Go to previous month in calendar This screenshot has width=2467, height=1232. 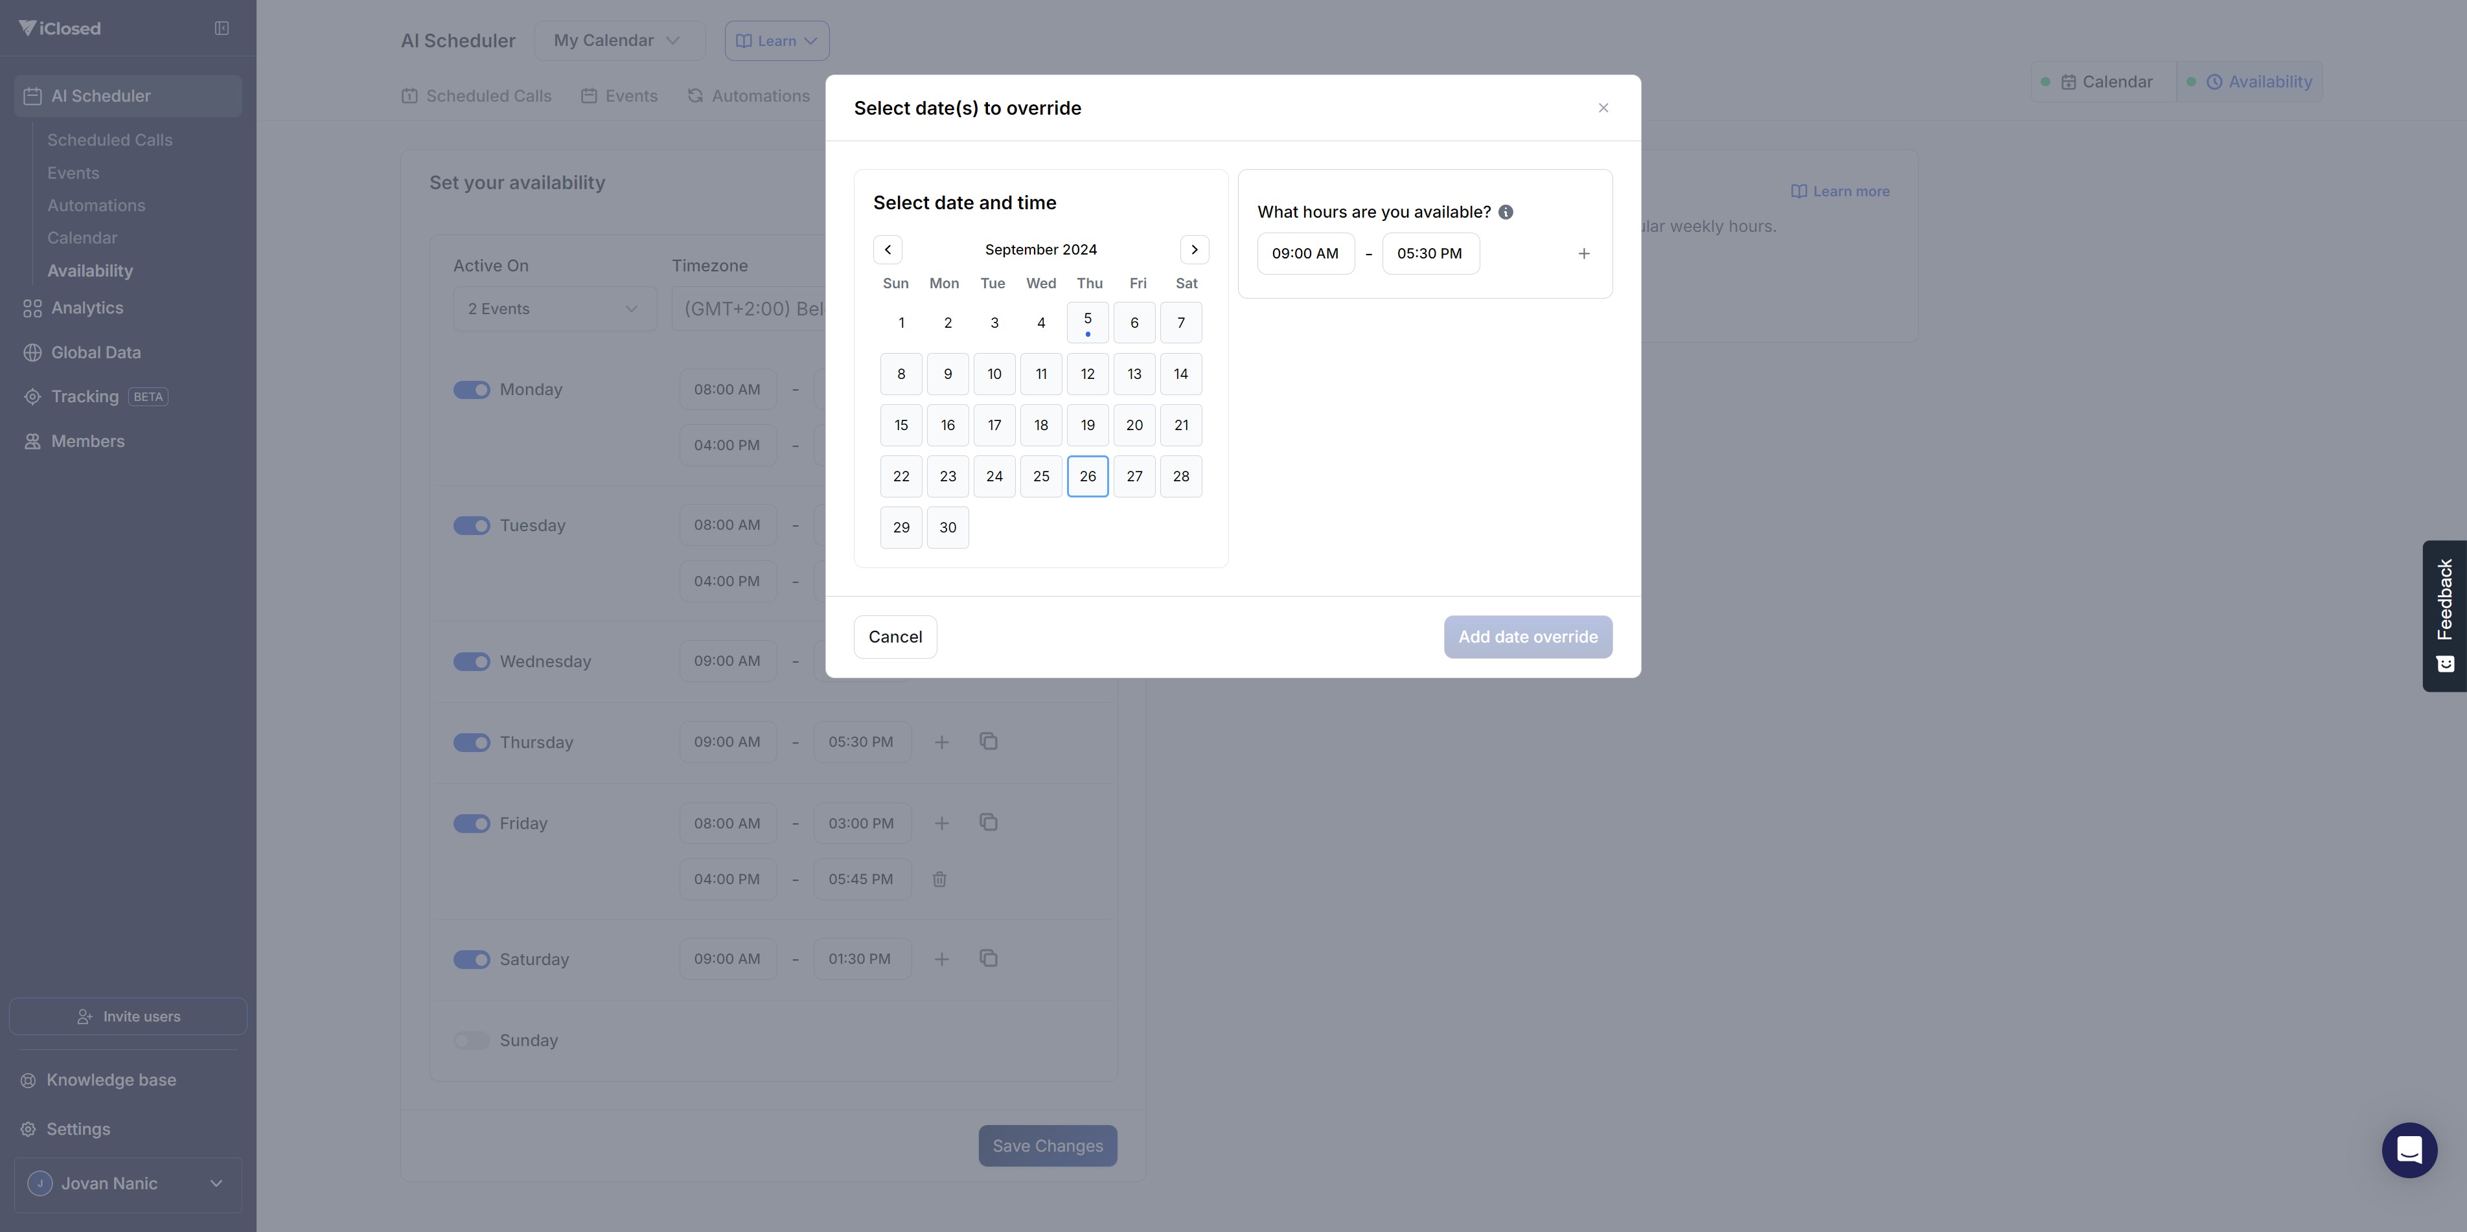coord(887,250)
